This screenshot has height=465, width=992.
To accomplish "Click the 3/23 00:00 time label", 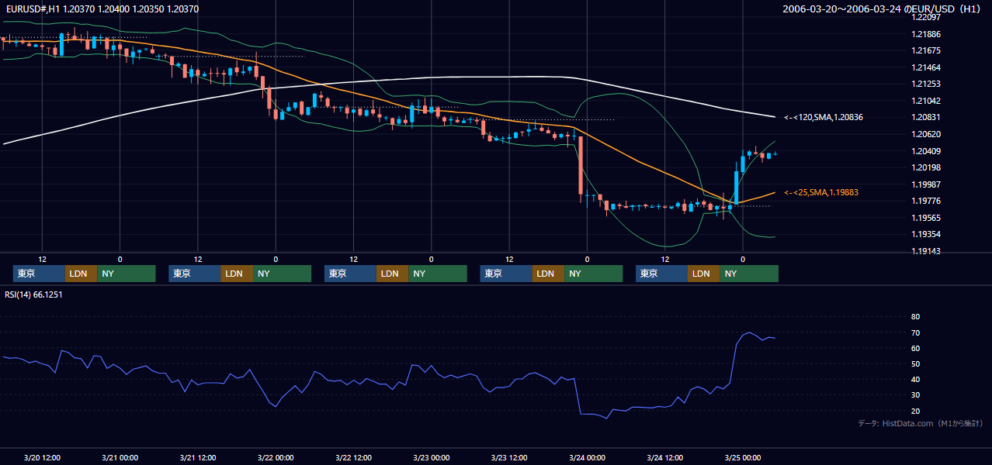I will (431, 457).
